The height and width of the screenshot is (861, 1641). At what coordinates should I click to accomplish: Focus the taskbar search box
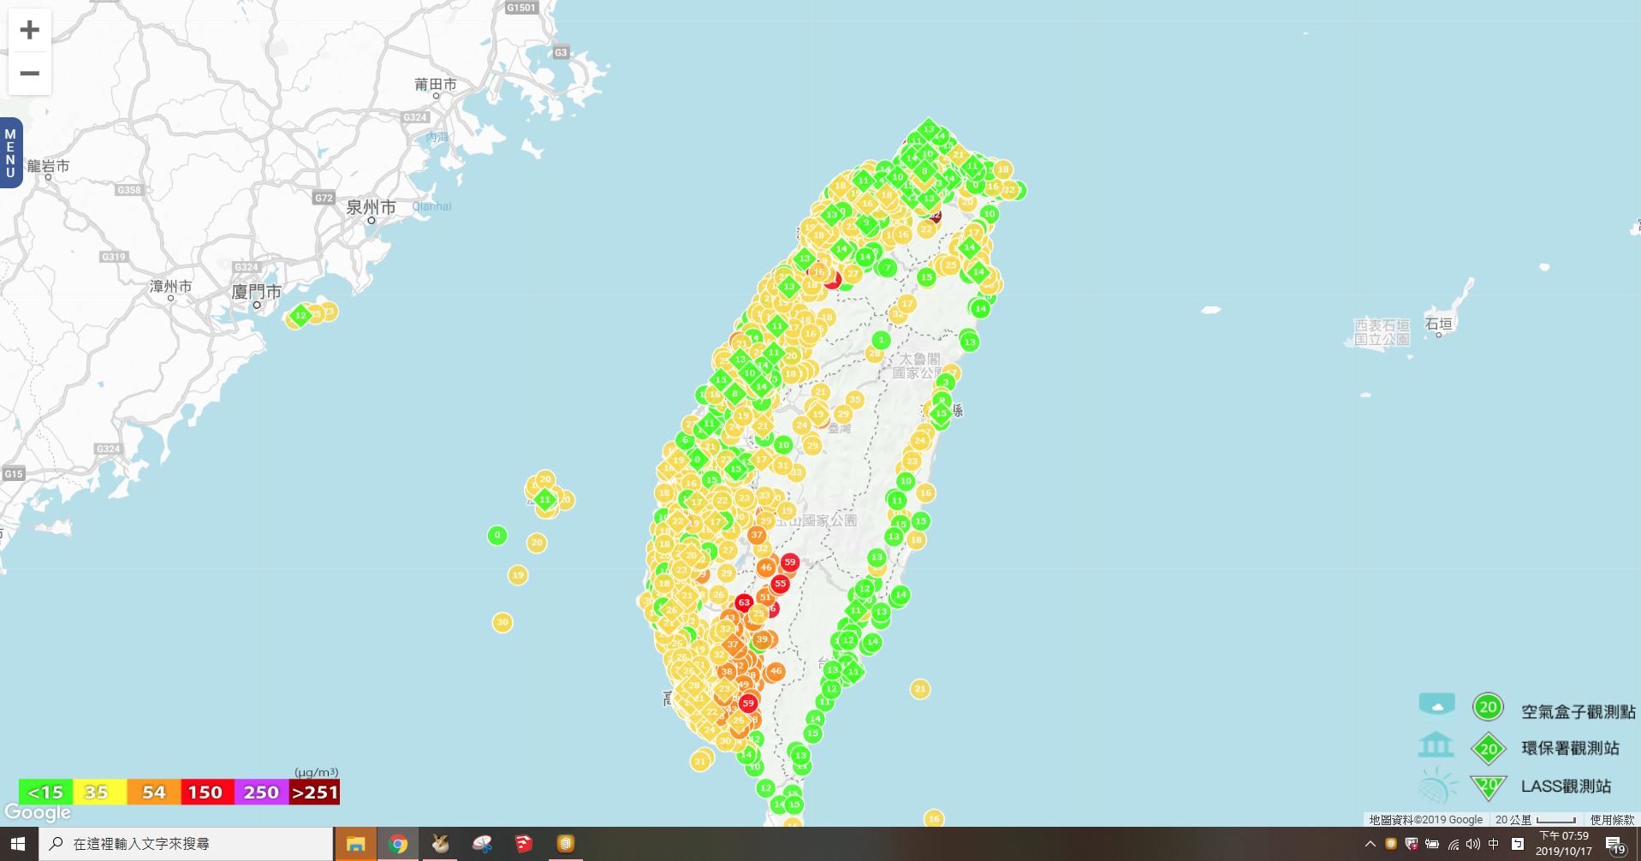point(186,844)
